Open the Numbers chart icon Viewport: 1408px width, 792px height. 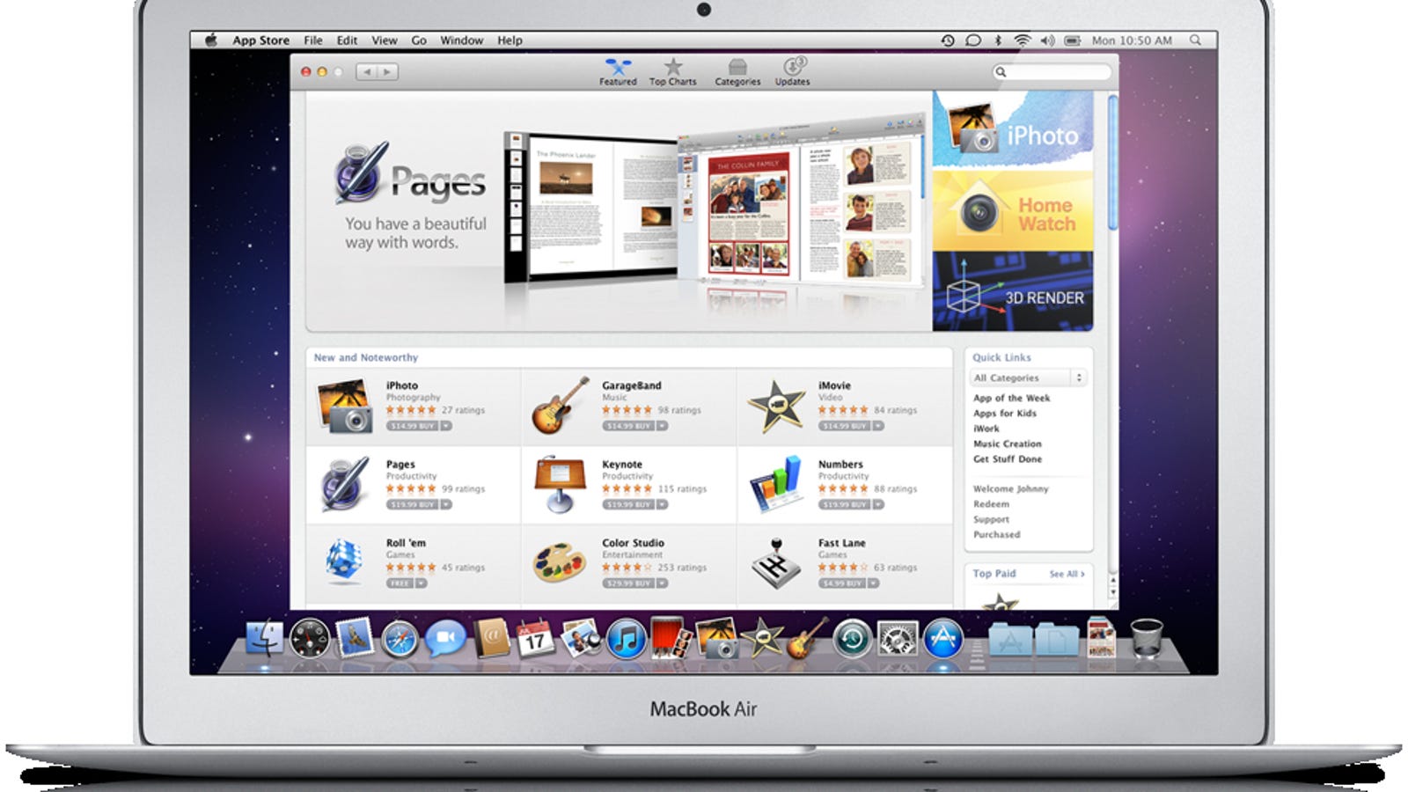[776, 485]
